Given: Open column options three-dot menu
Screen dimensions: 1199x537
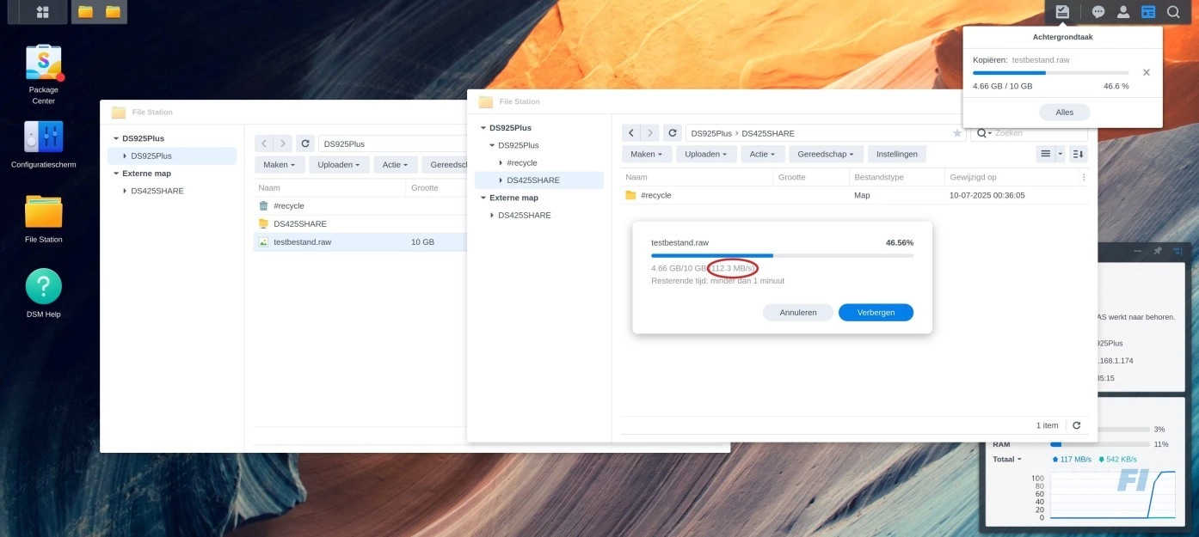Looking at the screenshot, I should [1084, 177].
